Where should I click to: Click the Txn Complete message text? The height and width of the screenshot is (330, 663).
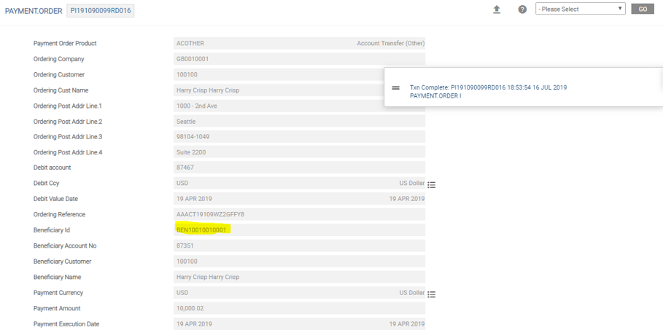tap(488, 87)
